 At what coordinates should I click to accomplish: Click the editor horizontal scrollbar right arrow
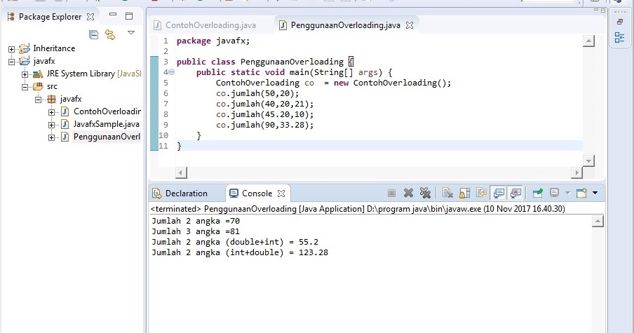[x=576, y=173]
